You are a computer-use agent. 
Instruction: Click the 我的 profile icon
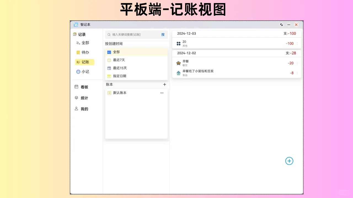[x=76, y=109]
